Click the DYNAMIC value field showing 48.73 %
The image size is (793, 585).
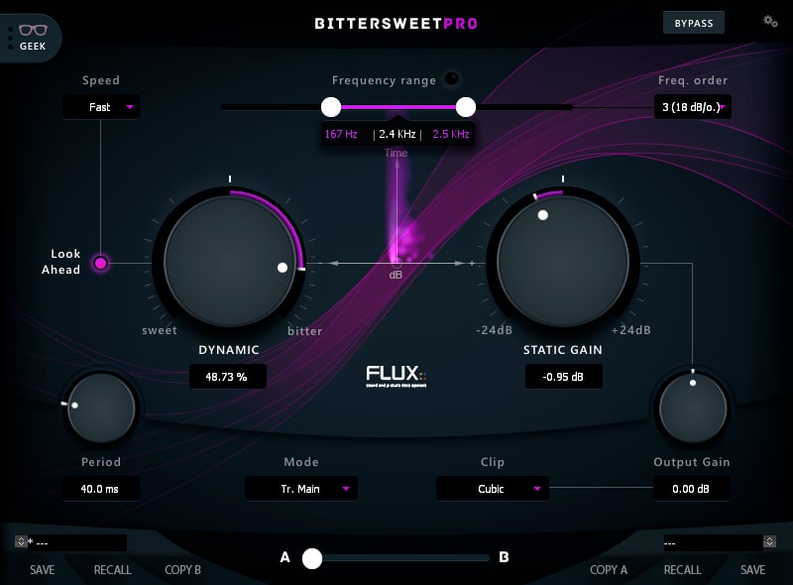(x=228, y=376)
